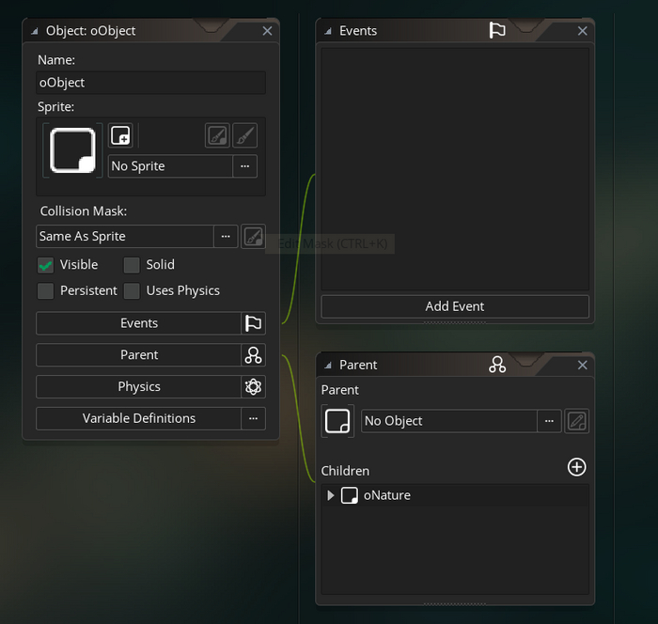Uncheck the Visible checkbox
Screen dimensions: 658x624
(x=45, y=265)
